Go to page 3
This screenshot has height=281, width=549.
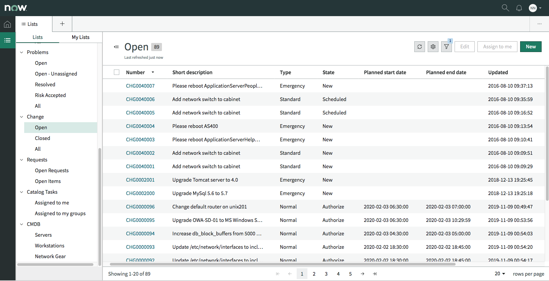326,274
